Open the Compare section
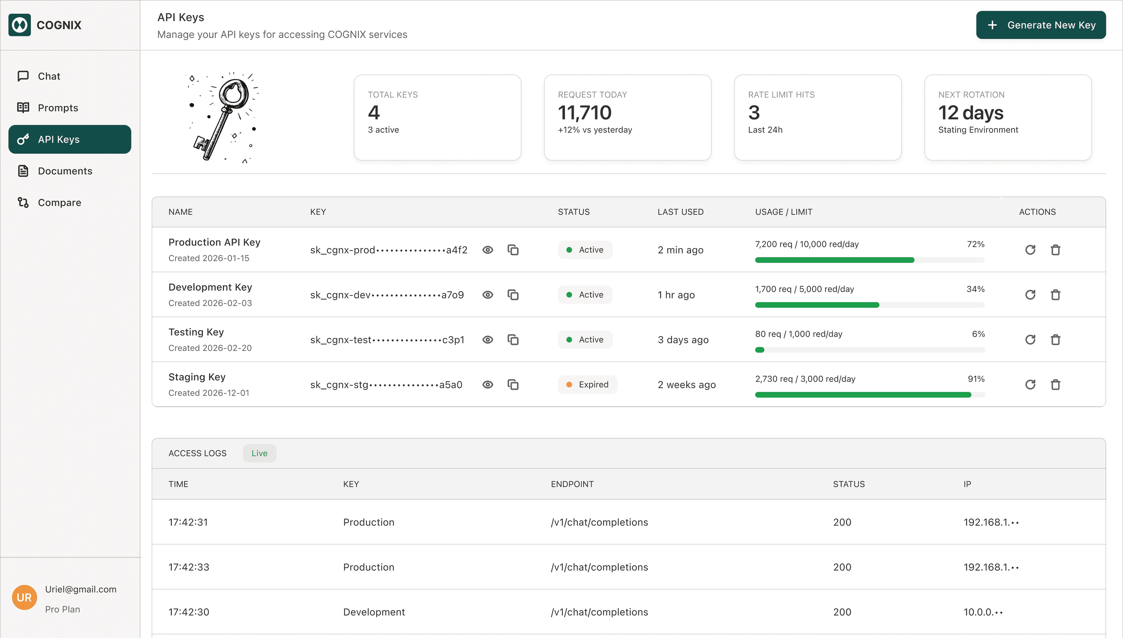Image resolution: width=1123 pixels, height=638 pixels. pos(59,202)
